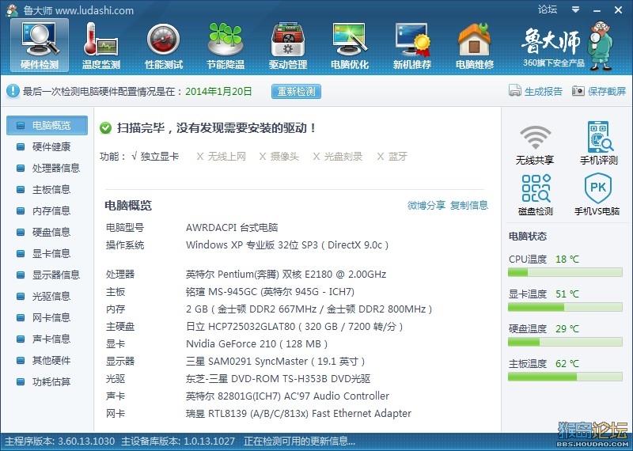Open 电脑优化 PC optimization
Screen dimensions: 633x451
point(350,45)
